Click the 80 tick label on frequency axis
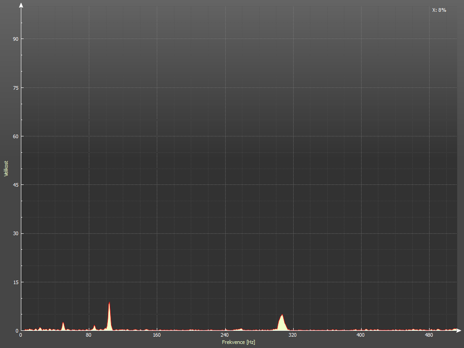Image resolution: width=464 pixels, height=348 pixels. click(89, 335)
